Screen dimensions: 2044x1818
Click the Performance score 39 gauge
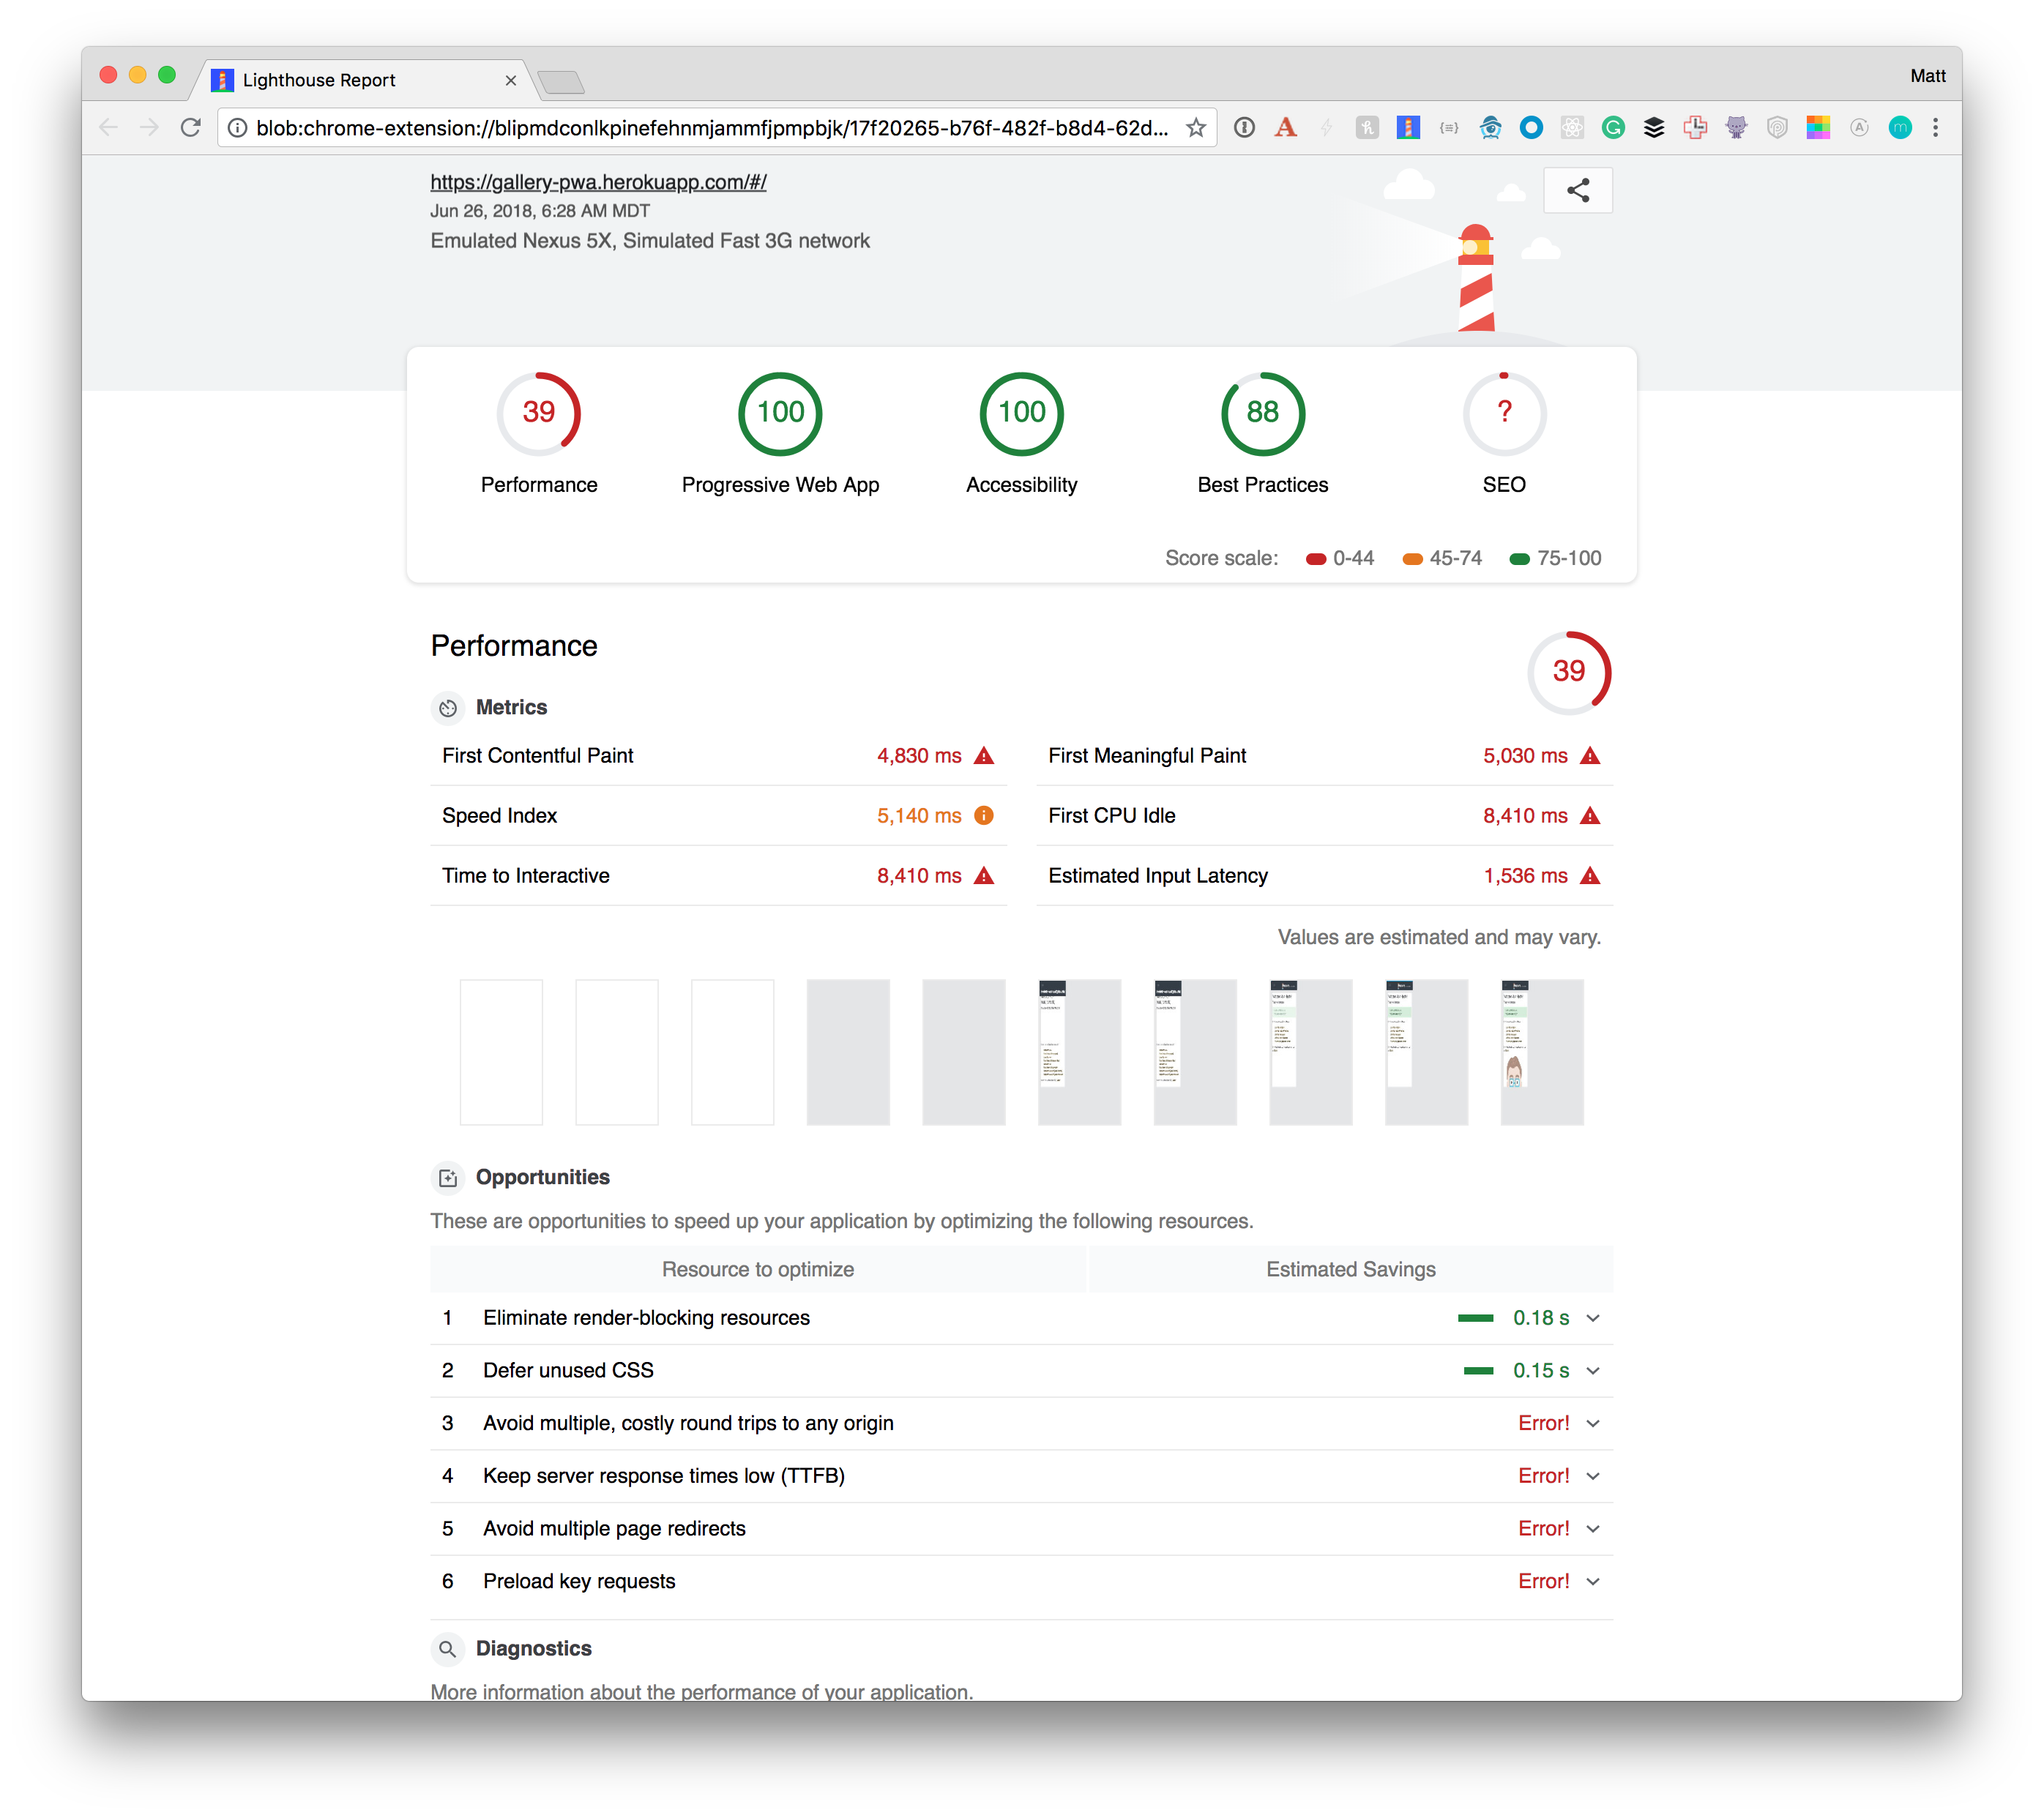[538, 413]
